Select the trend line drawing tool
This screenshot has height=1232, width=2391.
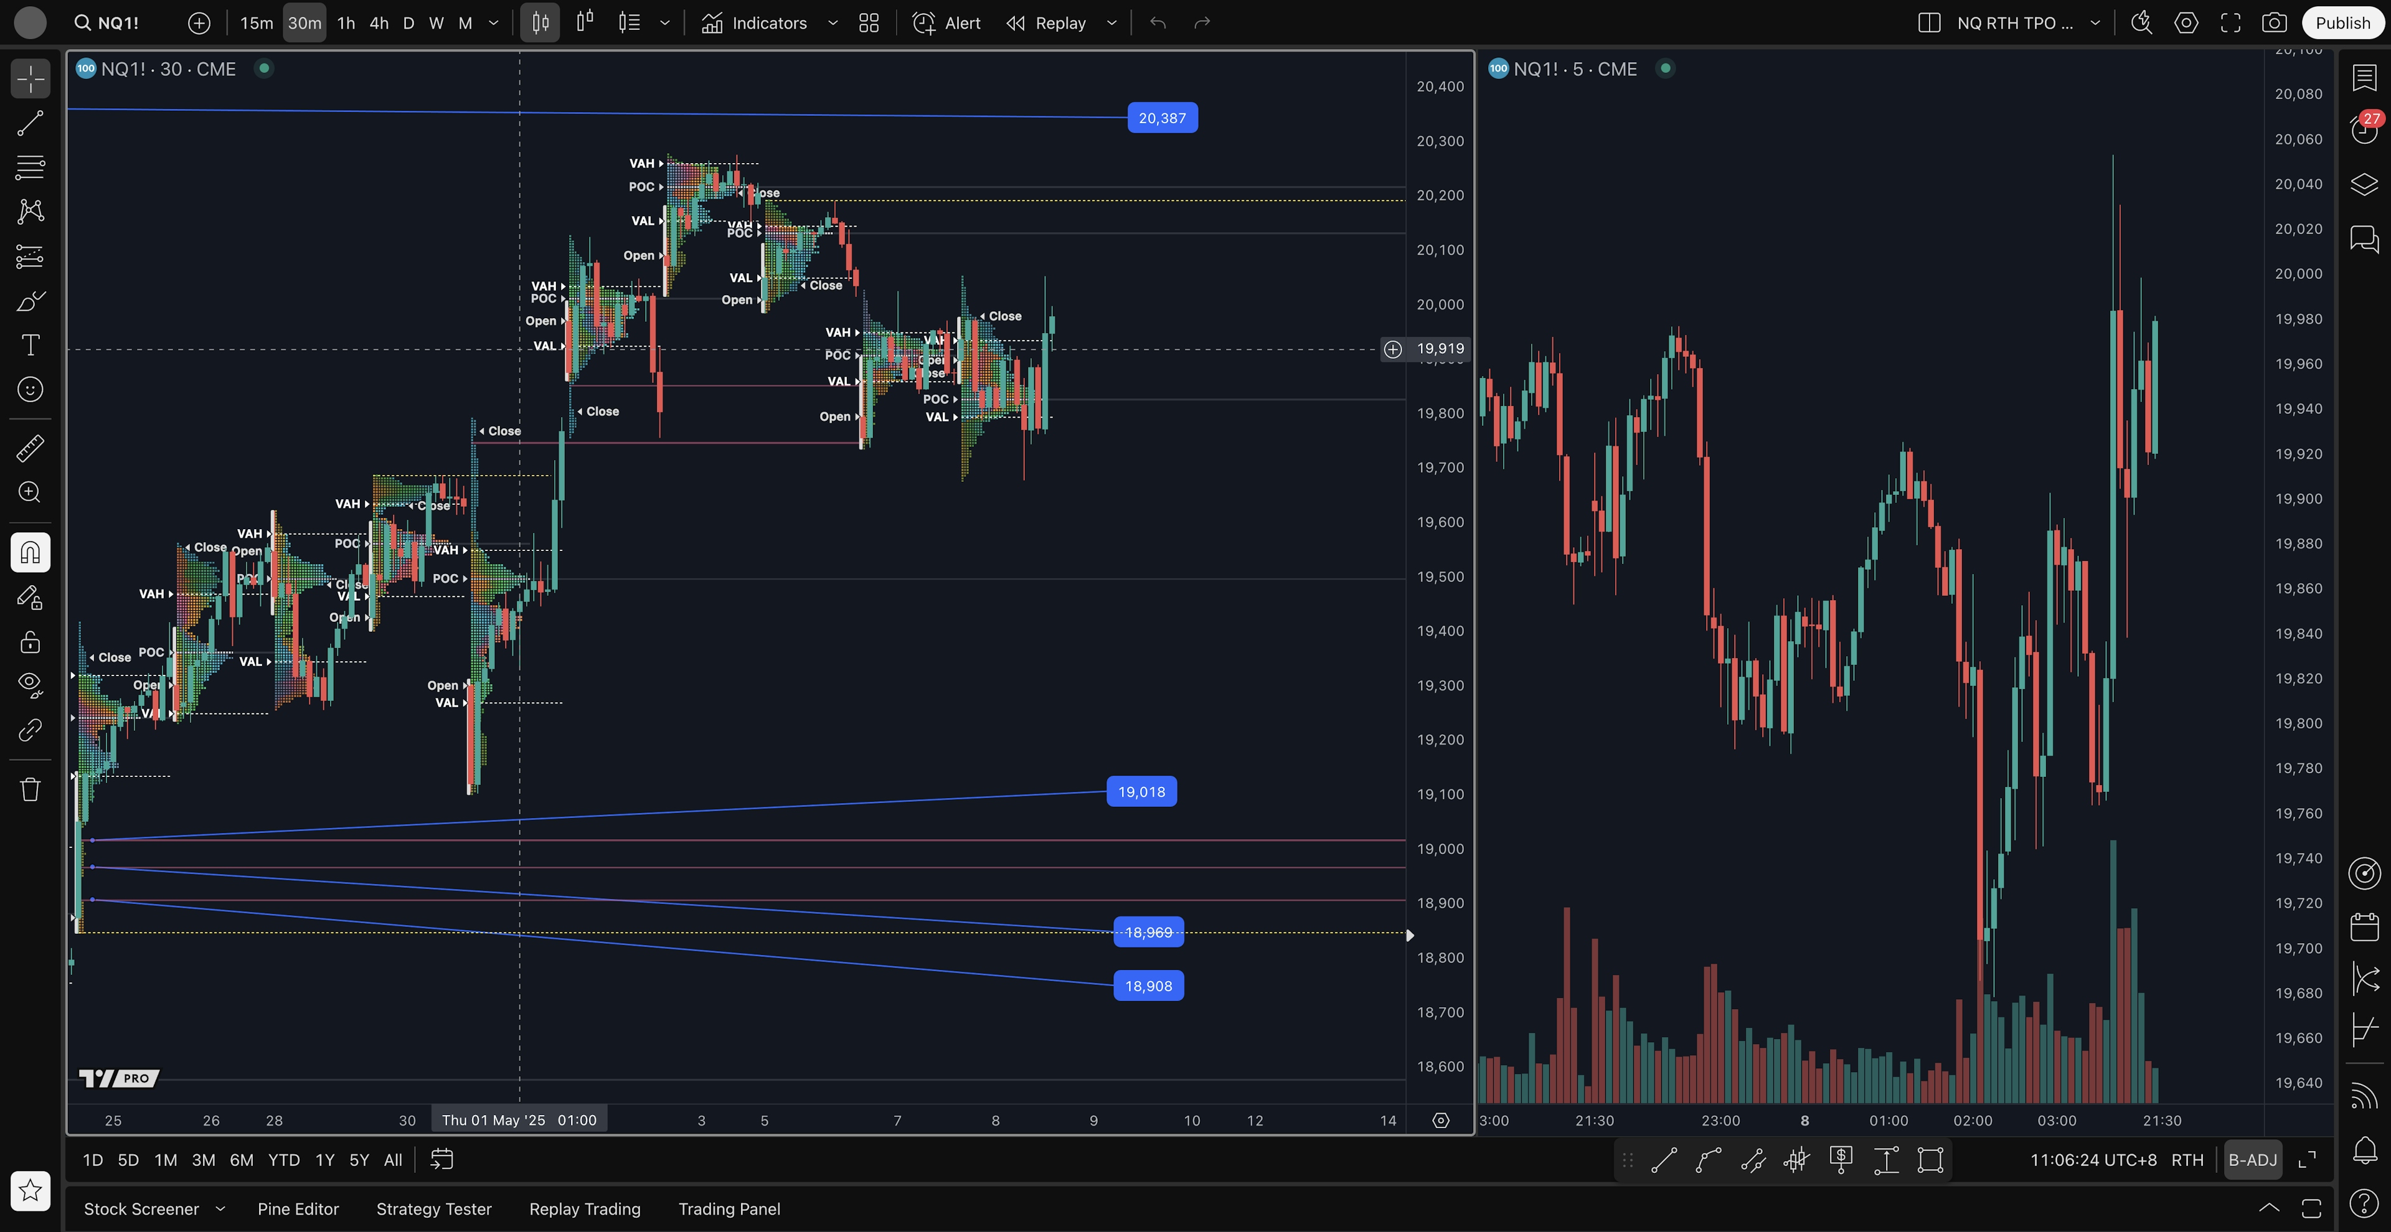(x=30, y=123)
